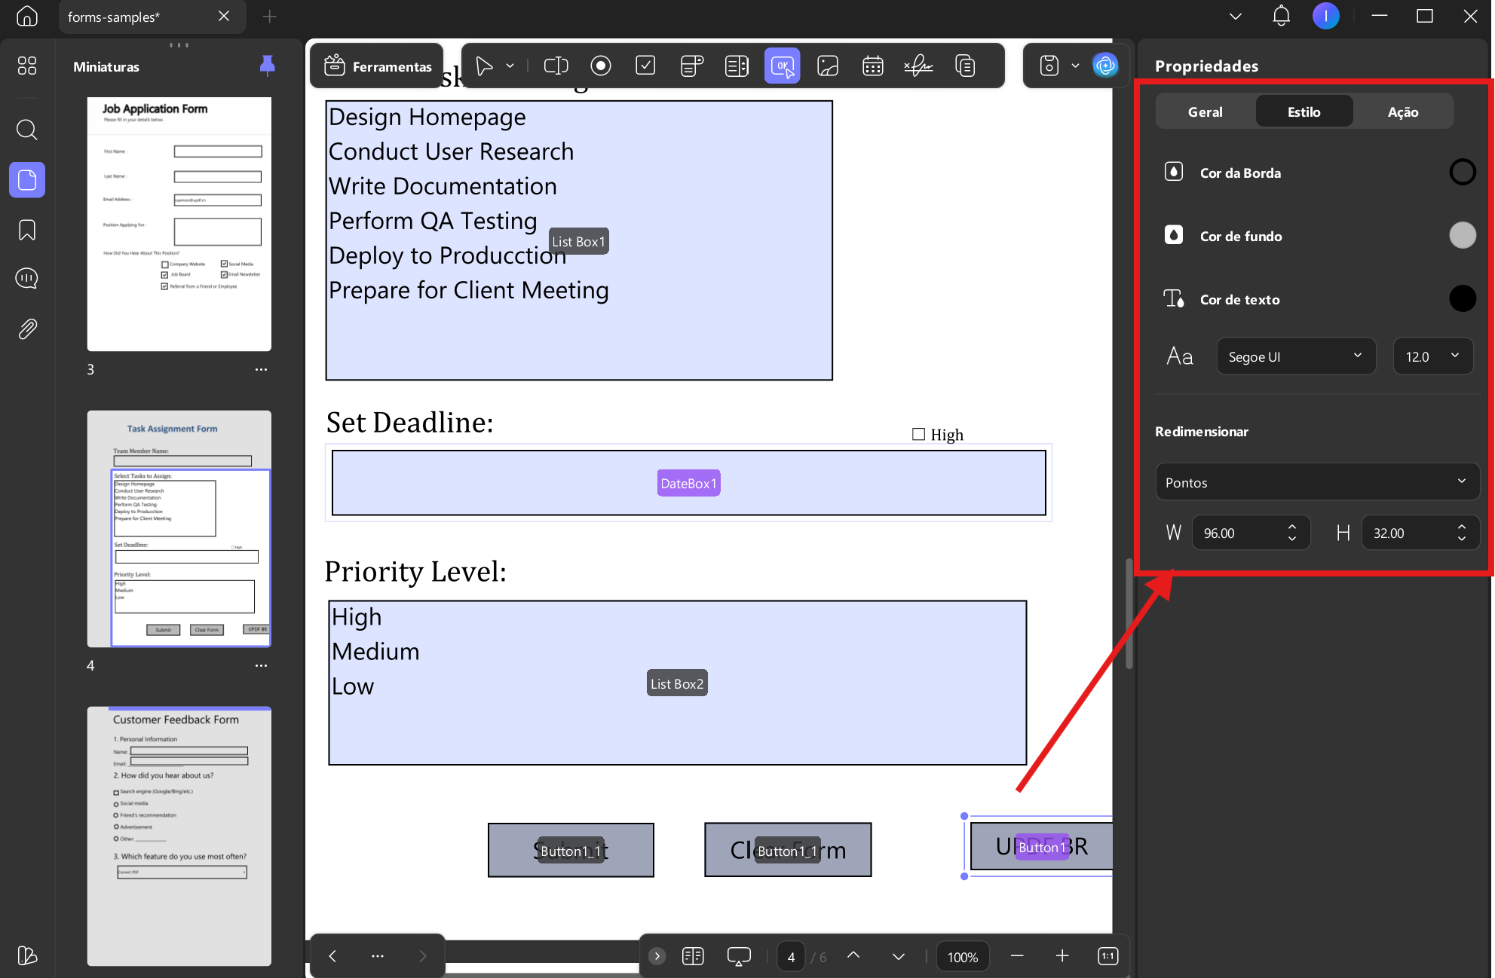Open more options for thumbnail 3
Screen dimensions: 1495x978
pos(261,369)
